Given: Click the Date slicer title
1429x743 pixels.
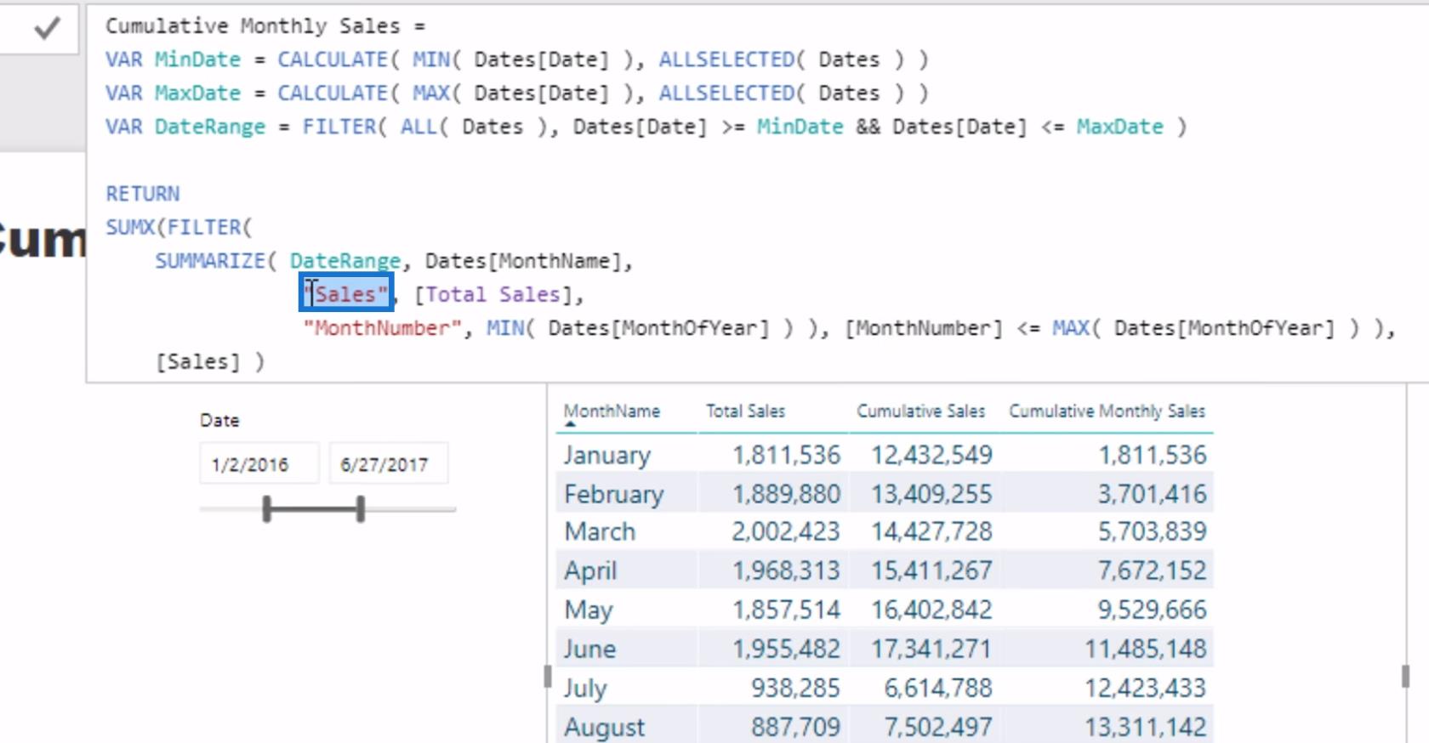Looking at the screenshot, I should pos(219,420).
